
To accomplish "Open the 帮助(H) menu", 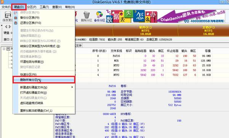I will click(70, 7).
